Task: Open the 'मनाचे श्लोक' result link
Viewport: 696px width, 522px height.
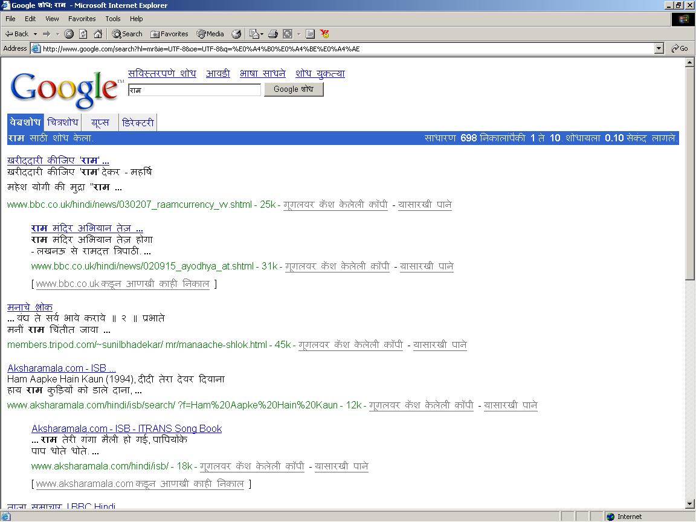Action: (30, 307)
